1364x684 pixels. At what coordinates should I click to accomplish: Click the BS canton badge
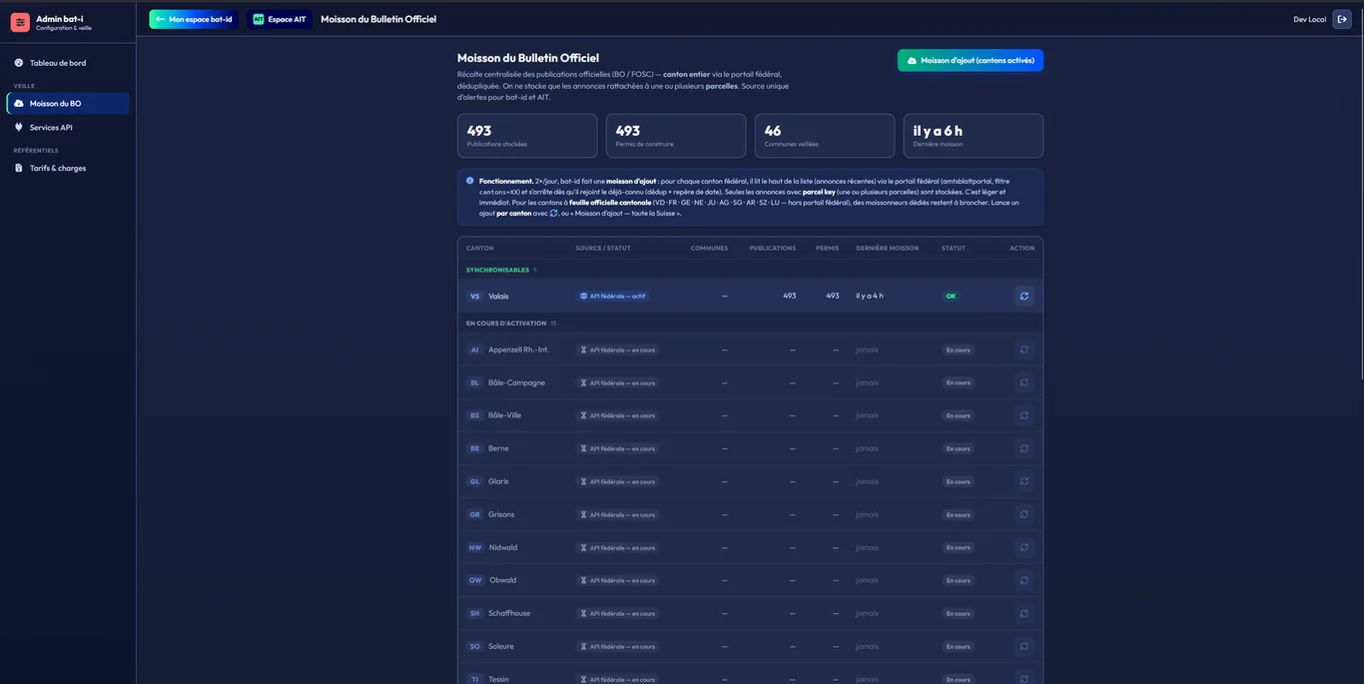tap(475, 415)
